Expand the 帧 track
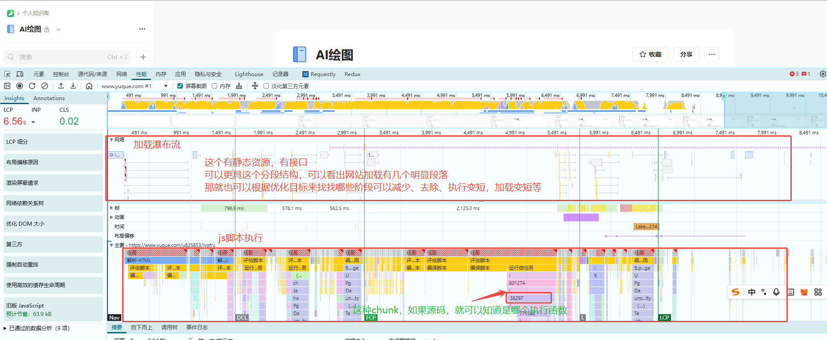Screen dimensions: 827x340 (x=112, y=208)
